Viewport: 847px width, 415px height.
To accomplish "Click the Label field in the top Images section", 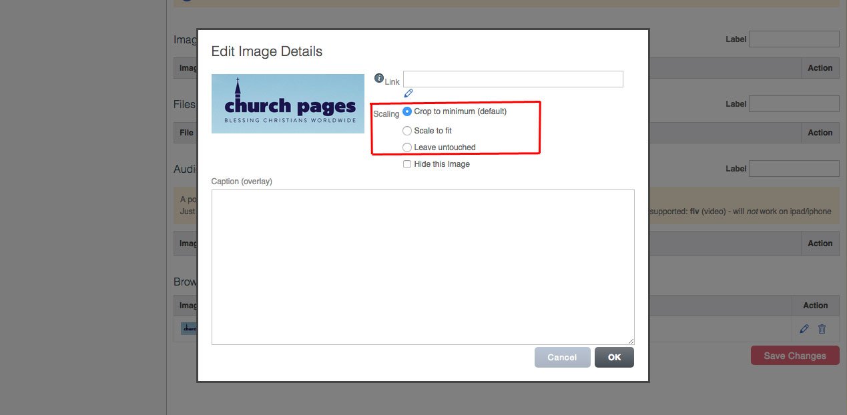I will pyautogui.click(x=794, y=39).
